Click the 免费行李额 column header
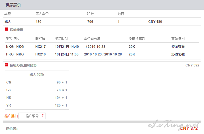Screen dimensions: 204x134 click(x=137, y=39)
